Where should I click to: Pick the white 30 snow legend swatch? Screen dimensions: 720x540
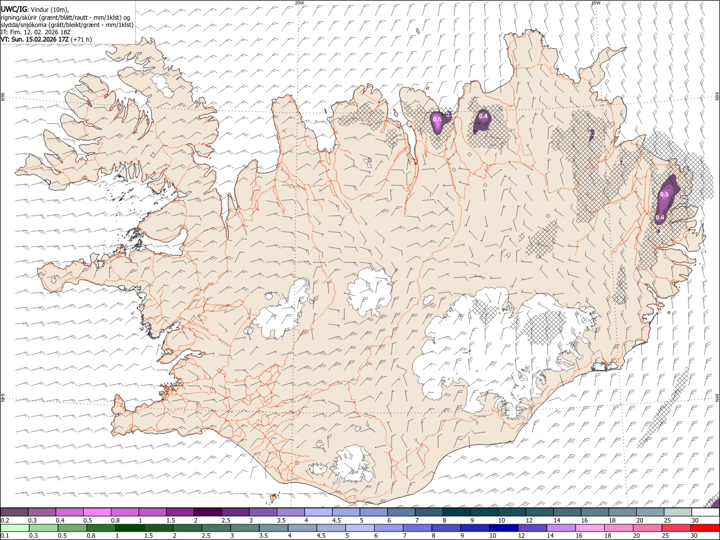(705, 512)
